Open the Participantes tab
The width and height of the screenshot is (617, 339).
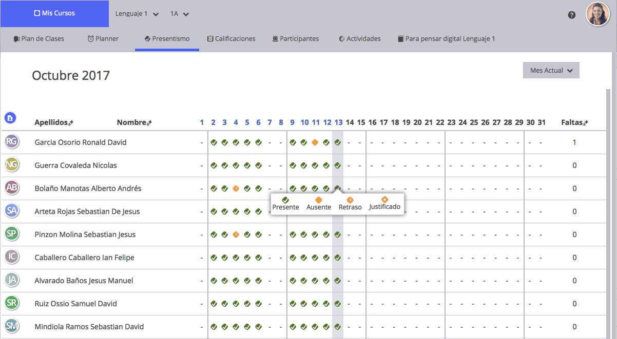[x=295, y=39]
